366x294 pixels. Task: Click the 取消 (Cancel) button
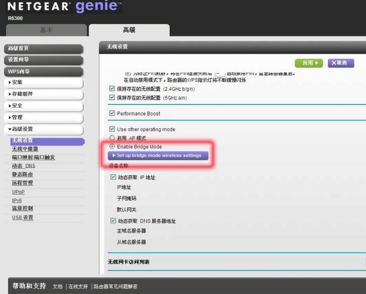pyautogui.click(x=341, y=63)
